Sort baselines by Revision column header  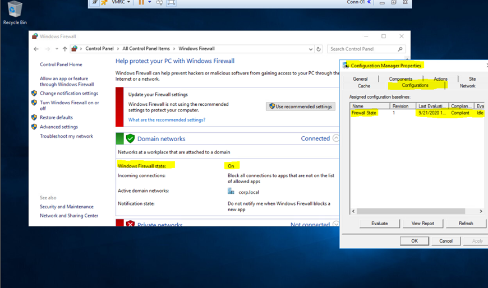pos(403,106)
